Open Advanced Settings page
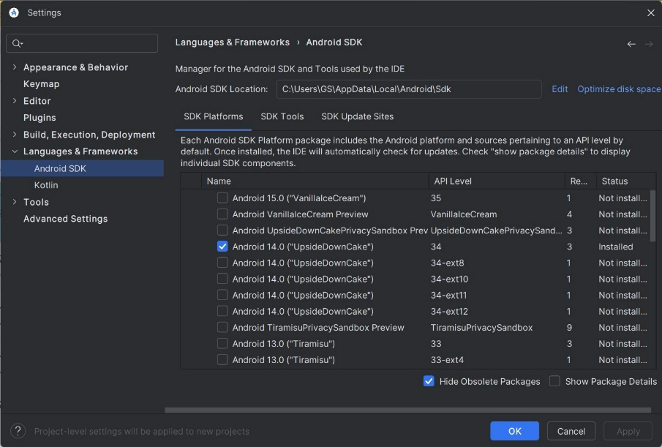This screenshot has height=447, width=662. (65, 219)
